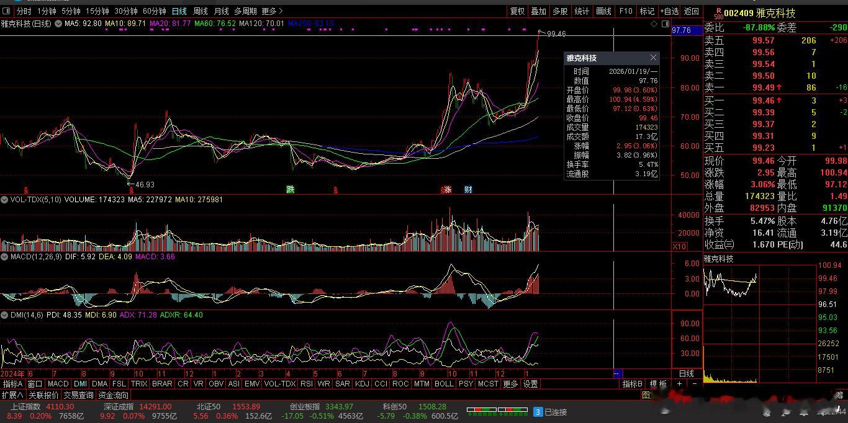The width and height of the screenshot is (848, 423).
Task: Open the 多周期 multi-period view
Action: point(245,11)
